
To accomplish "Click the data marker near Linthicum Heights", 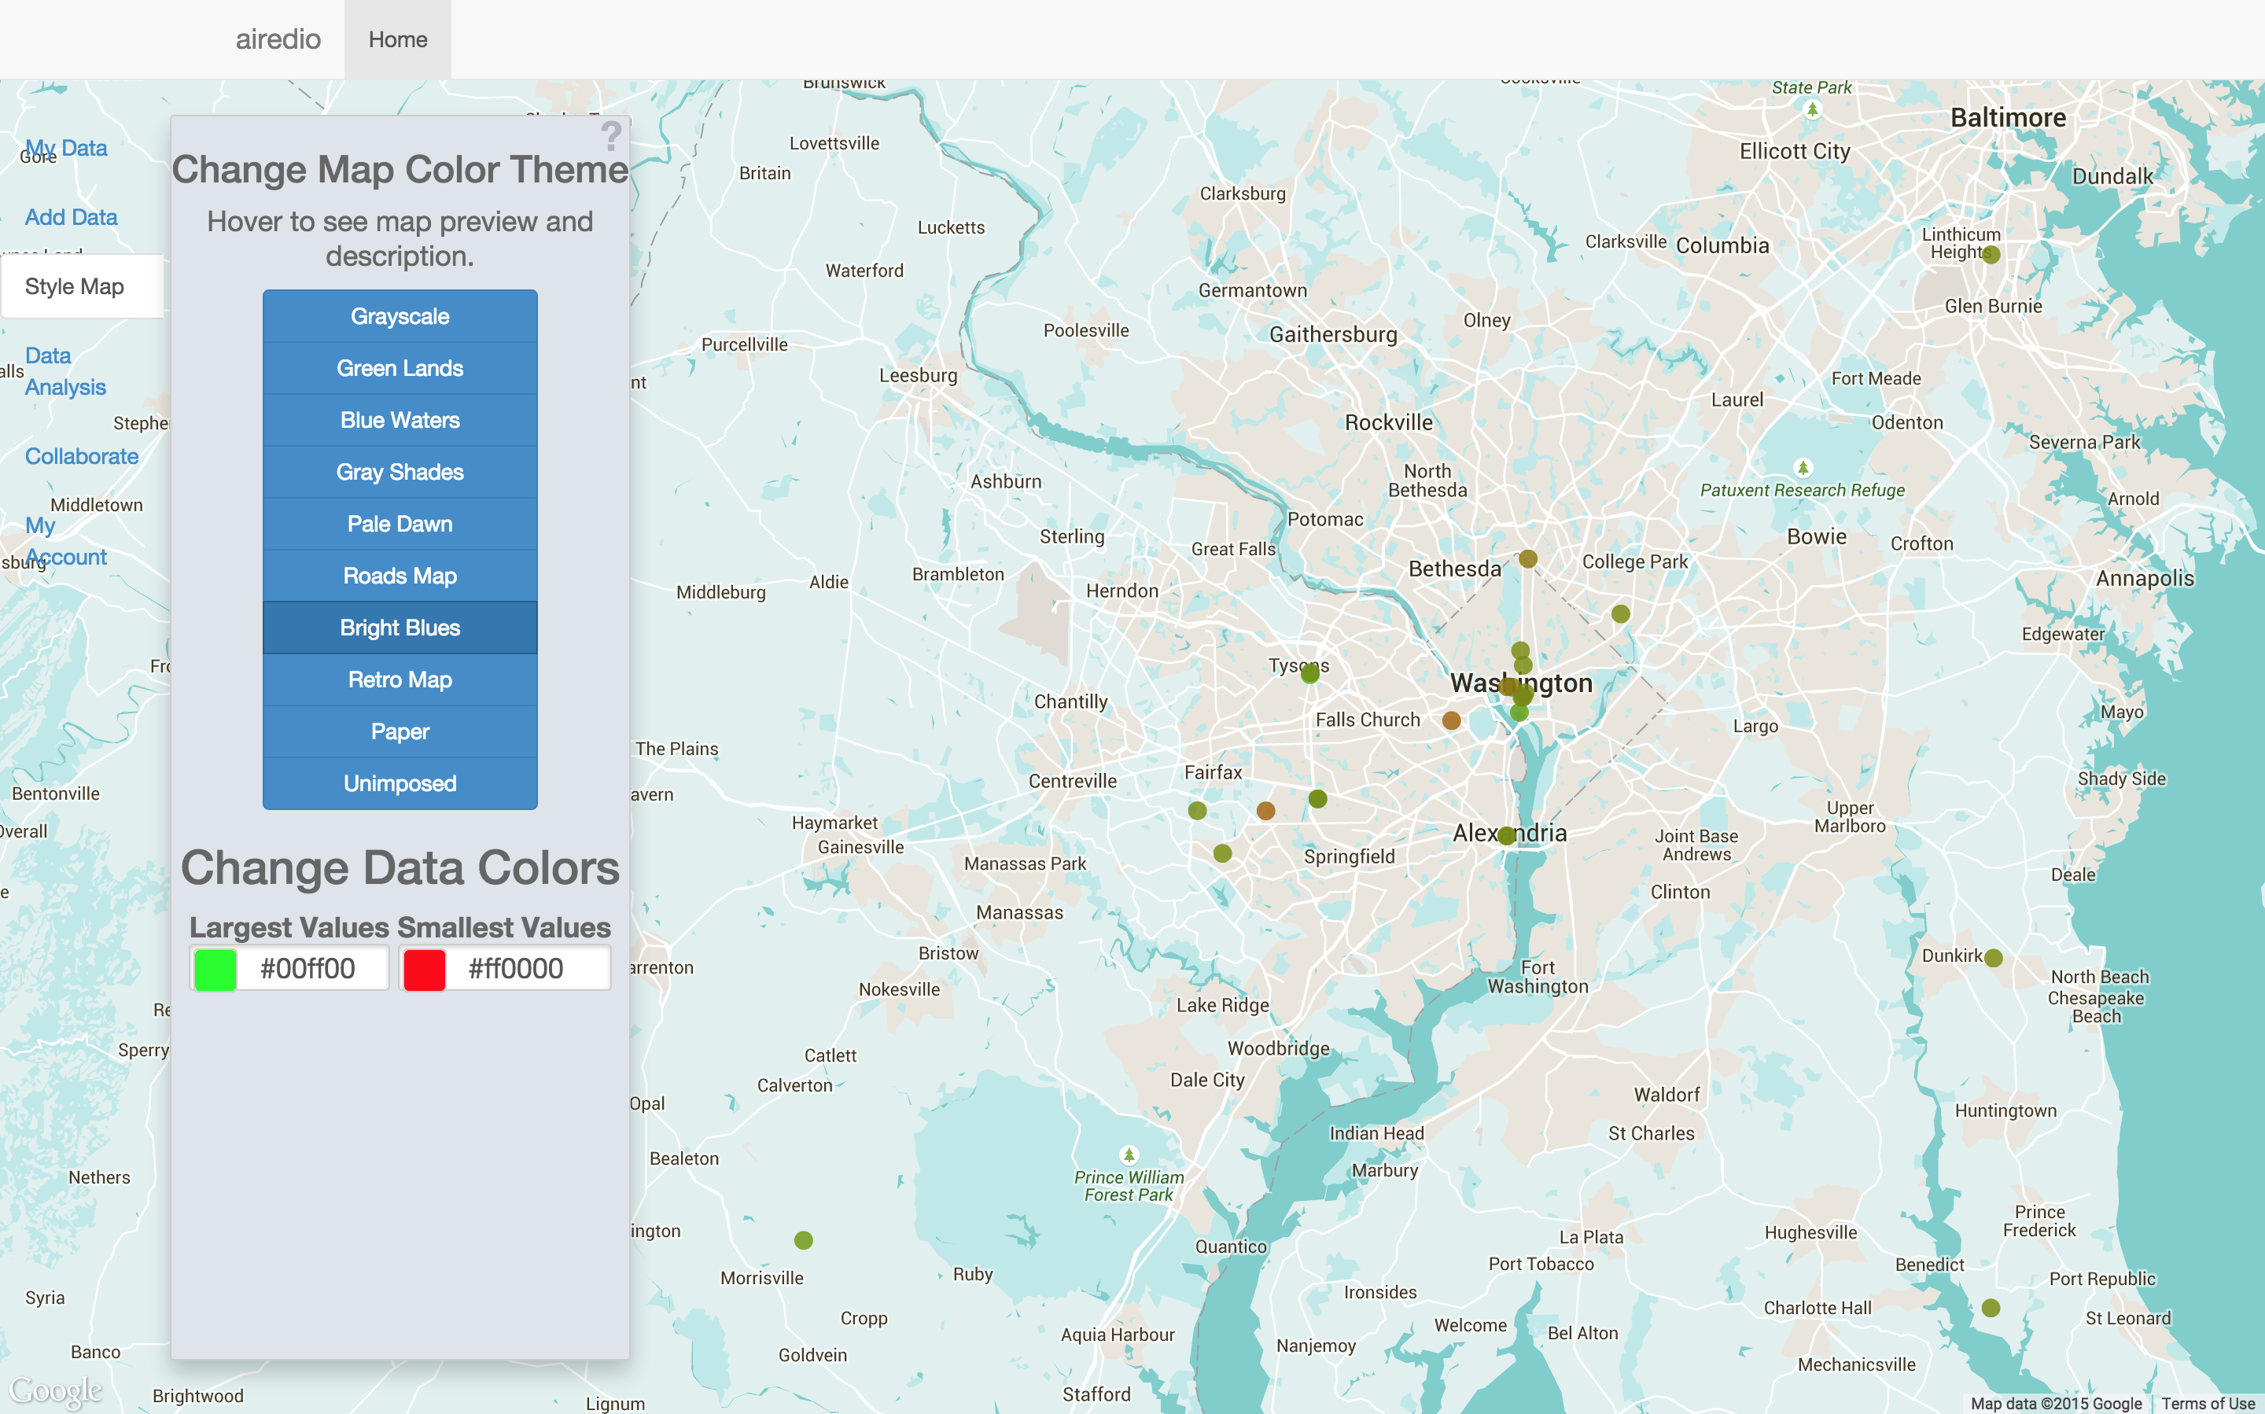I will point(1991,254).
